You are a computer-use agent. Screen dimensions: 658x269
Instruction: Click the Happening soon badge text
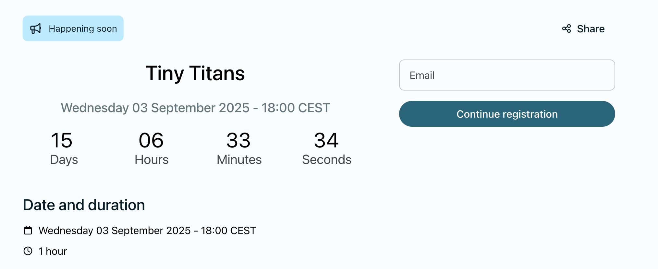pyautogui.click(x=83, y=29)
